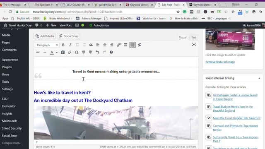The width and height of the screenshot is (265, 149).
Task: Toggle paste as text
Action: point(63,53)
